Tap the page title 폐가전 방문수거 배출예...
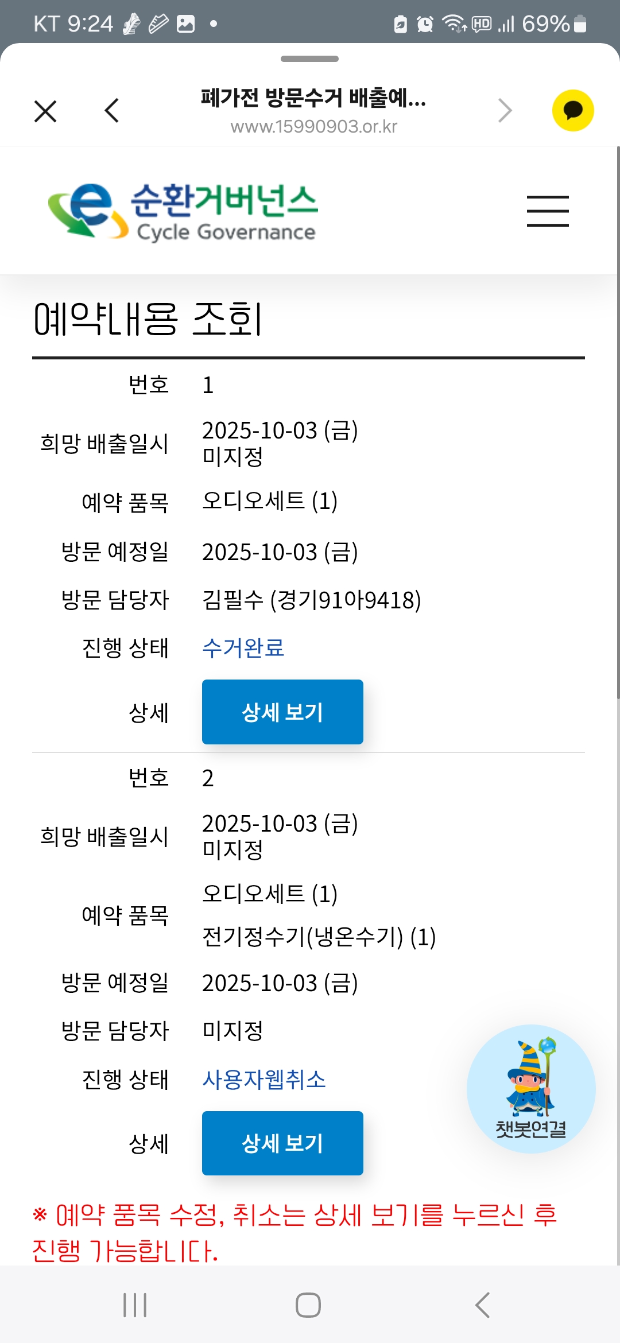 pyautogui.click(x=313, y=98)
